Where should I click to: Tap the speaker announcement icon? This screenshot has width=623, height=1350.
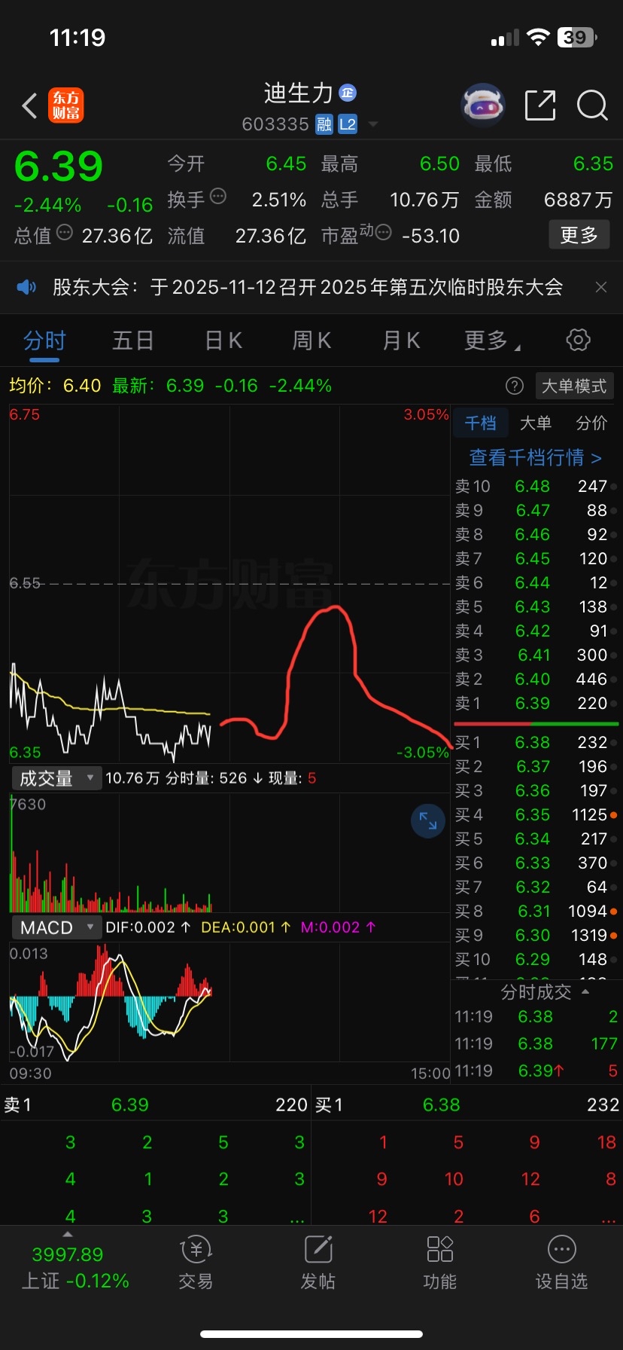(x=26, y=287)
